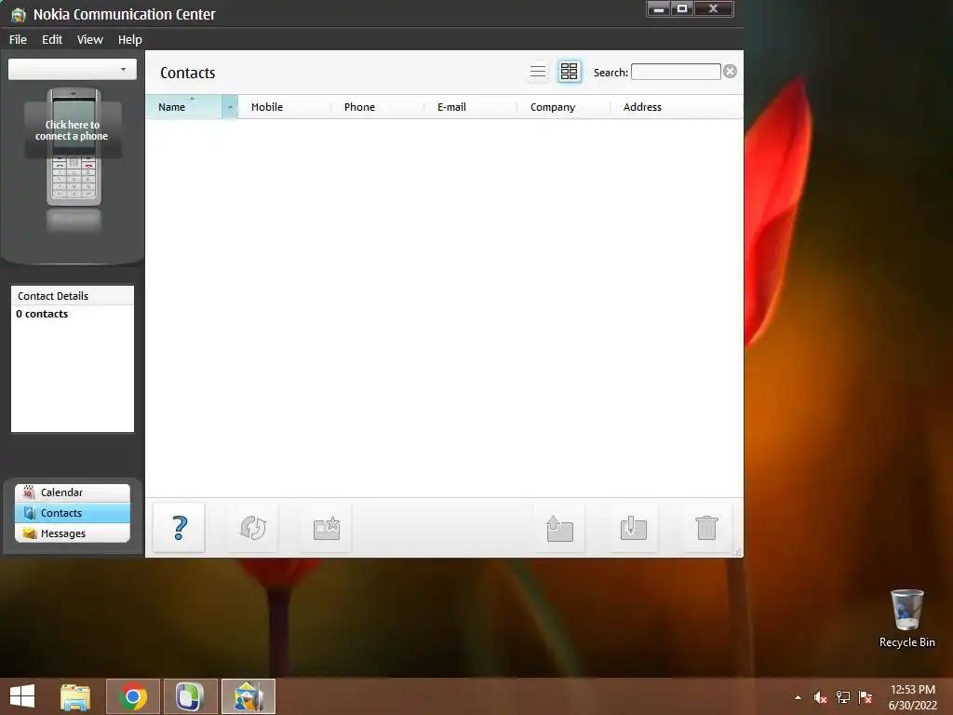Sort contacts by Address column

point(677,107)
